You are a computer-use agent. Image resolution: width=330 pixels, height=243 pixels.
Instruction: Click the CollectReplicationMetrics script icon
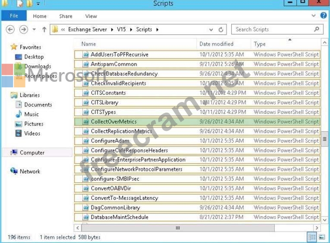click(x=86, y=131)
